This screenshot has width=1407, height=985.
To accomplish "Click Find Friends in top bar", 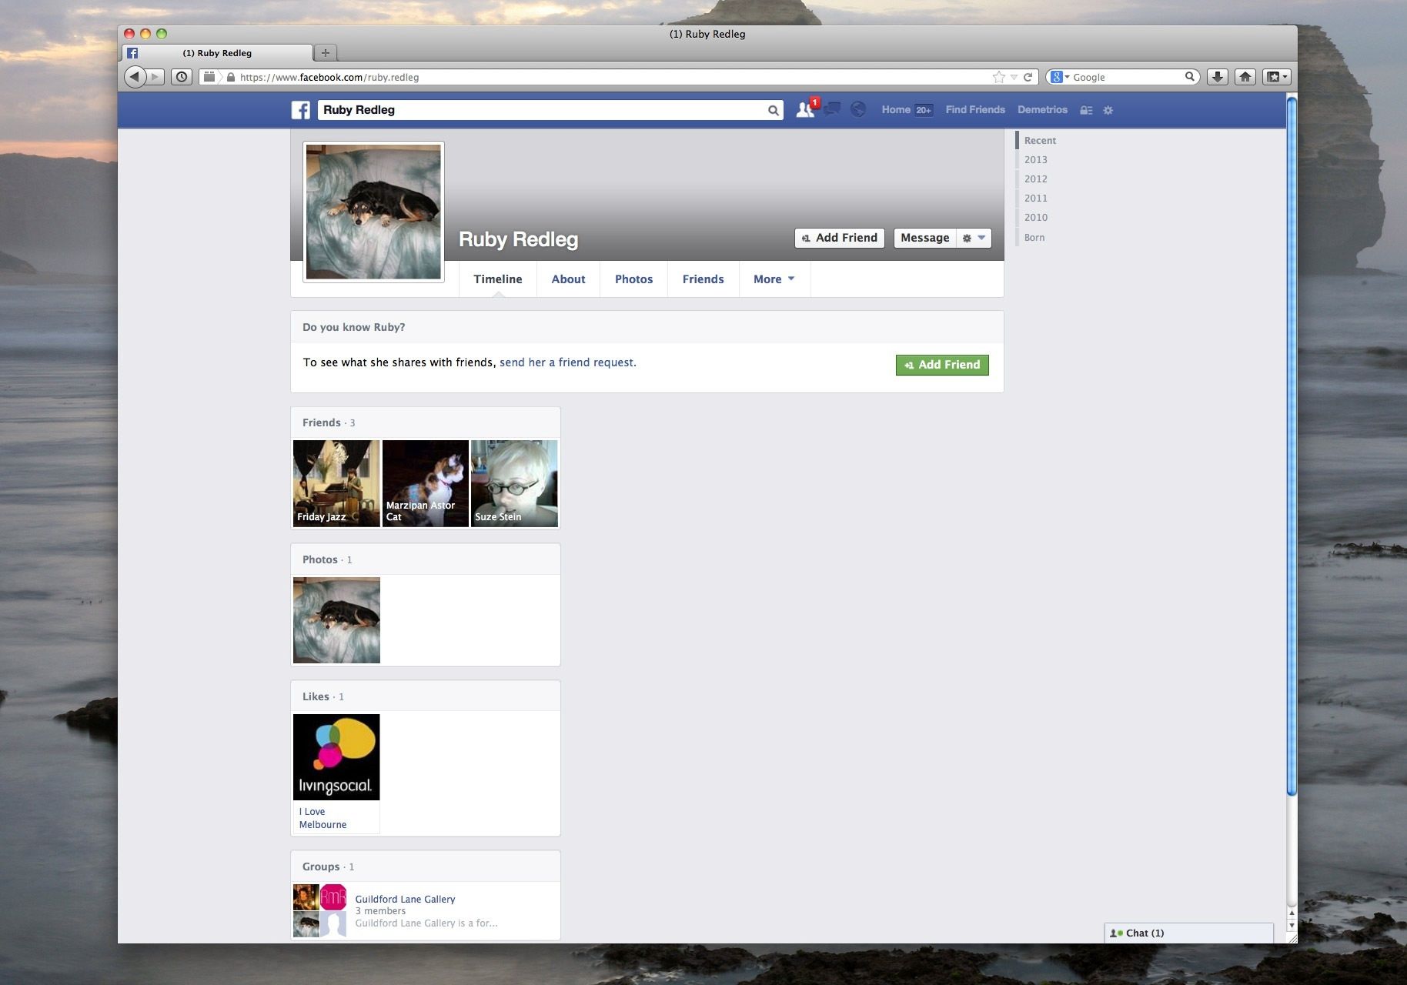I will pos(975,109).
